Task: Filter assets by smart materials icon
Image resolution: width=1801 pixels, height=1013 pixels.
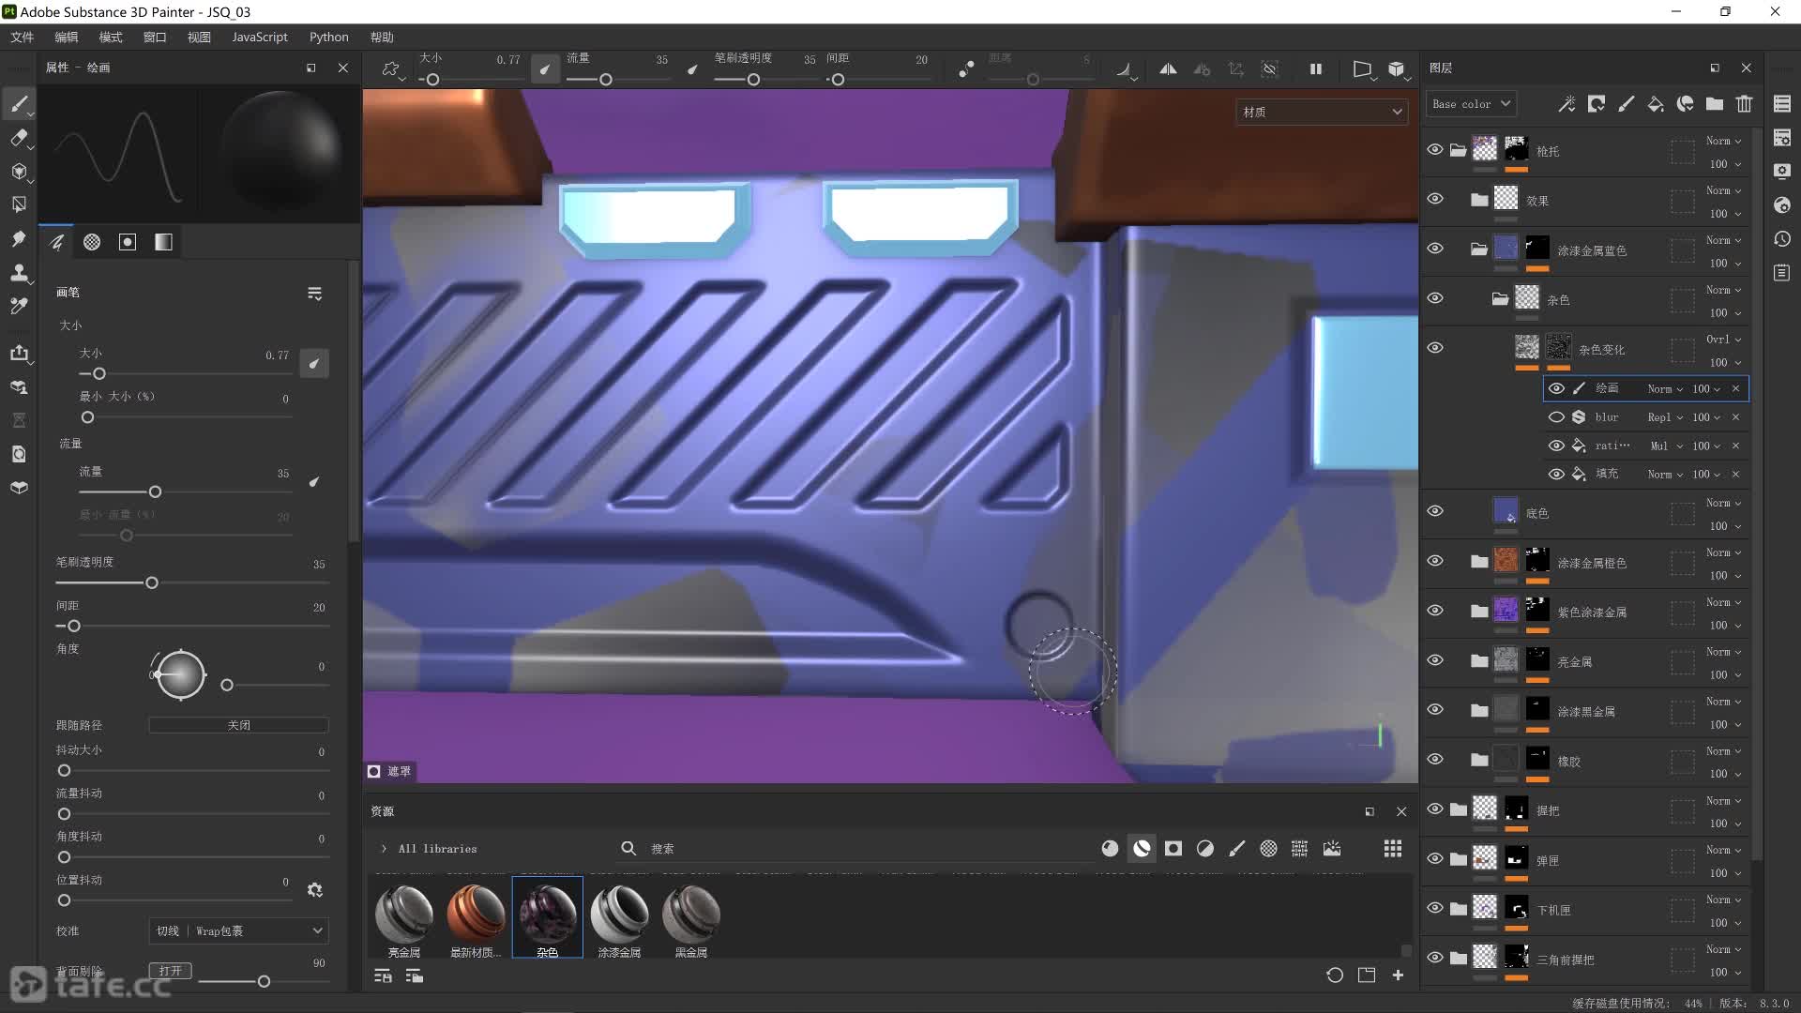Action: pyautogui.click(x=1142, y=848)
